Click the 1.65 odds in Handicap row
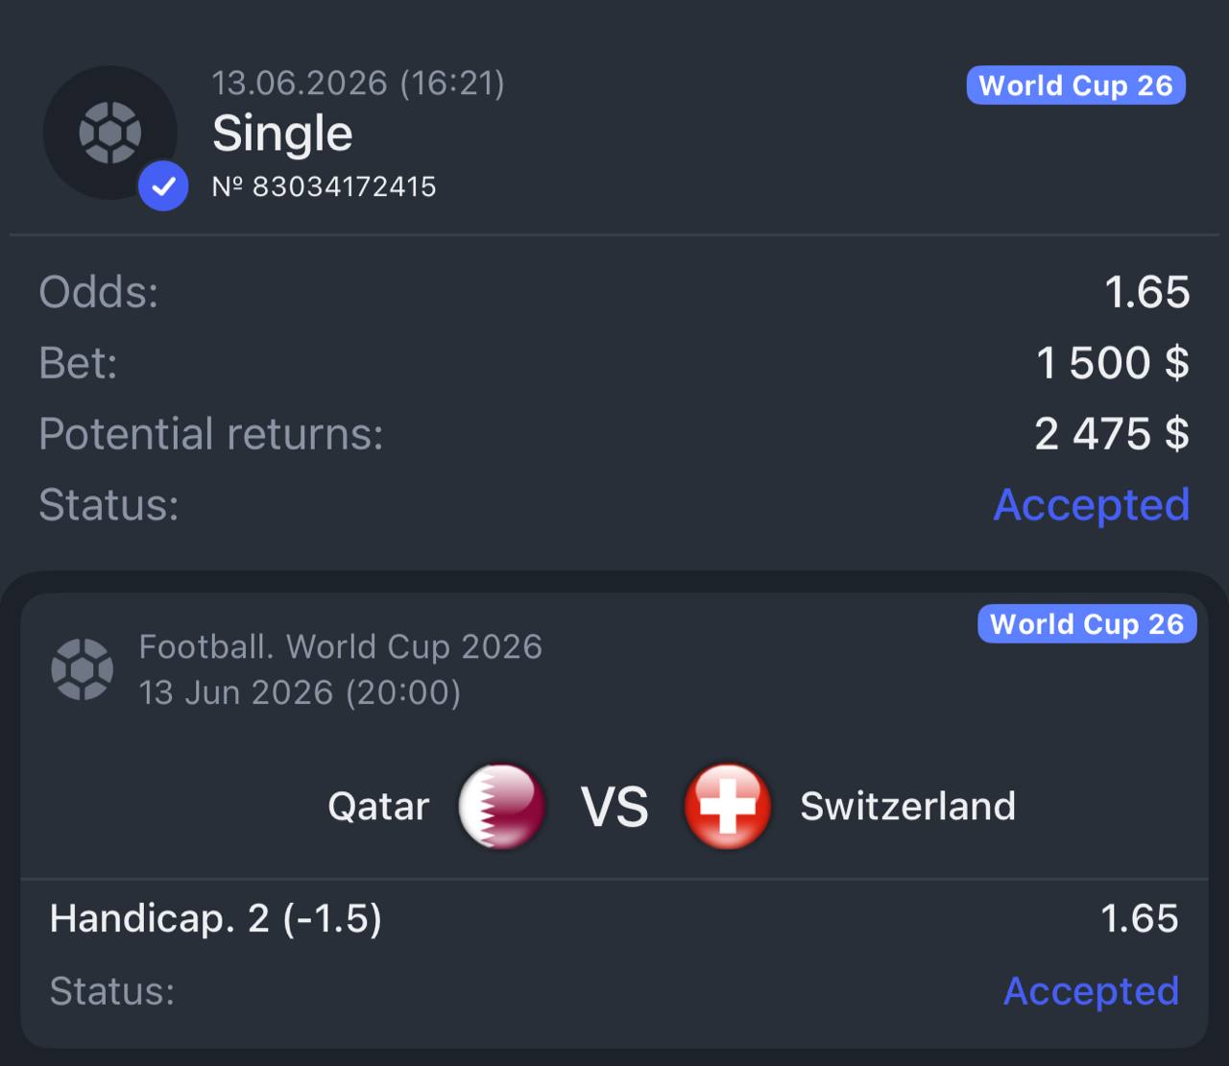The image size is (1229, 1066). [x=1140, y=919]
